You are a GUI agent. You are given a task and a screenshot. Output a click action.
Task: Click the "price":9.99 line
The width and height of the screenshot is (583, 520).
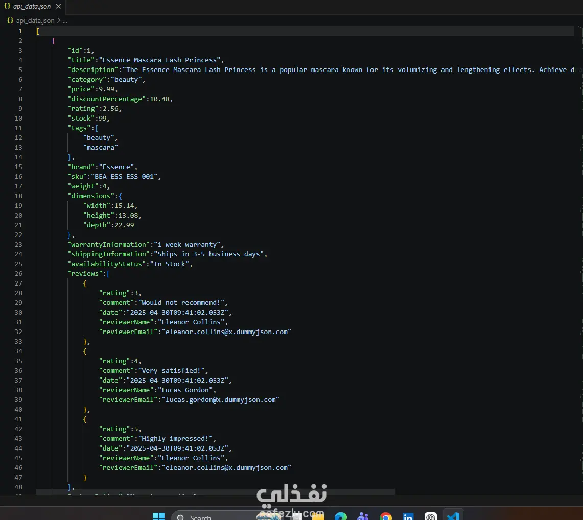[92, 89]
